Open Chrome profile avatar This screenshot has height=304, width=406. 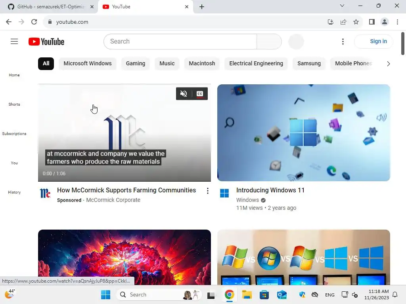[x=385, y=22]
